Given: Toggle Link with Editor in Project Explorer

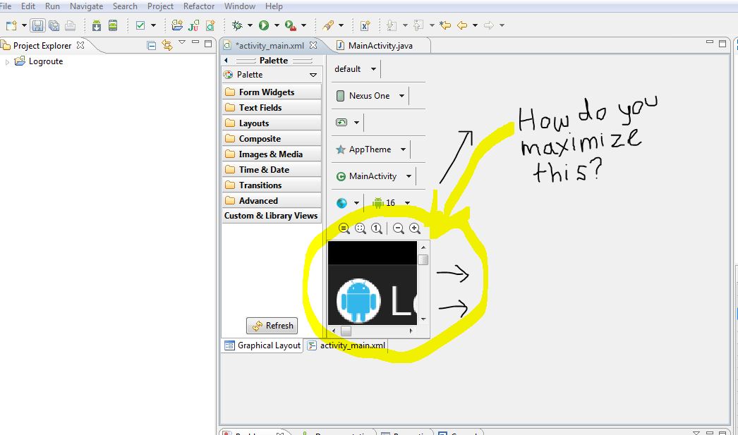Looking at the screenshot, I should click(x=167, y=45).
